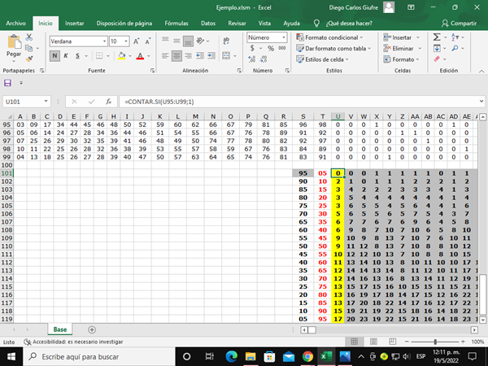Viewport: 488px width, 366px height.
Task: Add a new sheet with plus icon
Action: tap(92, 329)
